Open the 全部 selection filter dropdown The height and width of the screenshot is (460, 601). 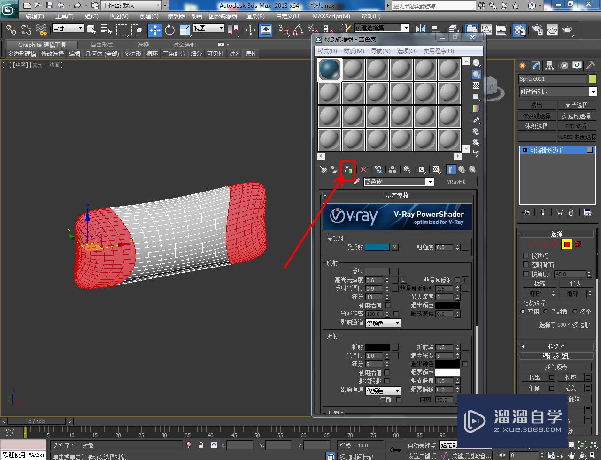[x=68, y=28]
